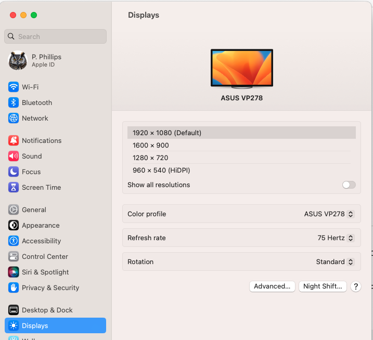Select 960 × 540 (HiDPI) resolution
Screen dimensions: 373x340
coord(241,170)
